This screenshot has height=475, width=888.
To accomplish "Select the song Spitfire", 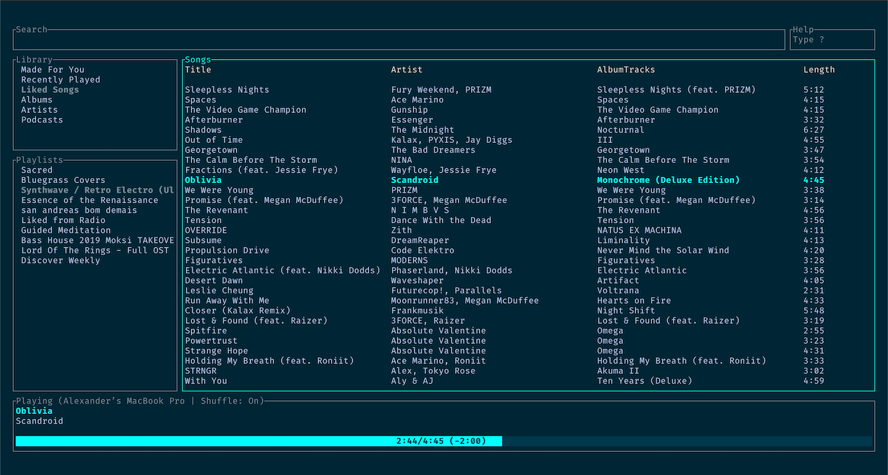I will (x=206, y=331).
